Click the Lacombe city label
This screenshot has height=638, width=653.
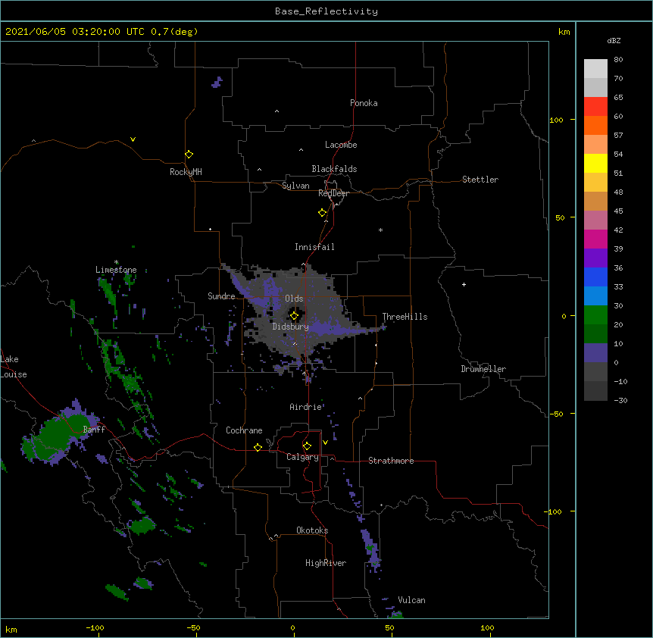(x=341, y=145)
